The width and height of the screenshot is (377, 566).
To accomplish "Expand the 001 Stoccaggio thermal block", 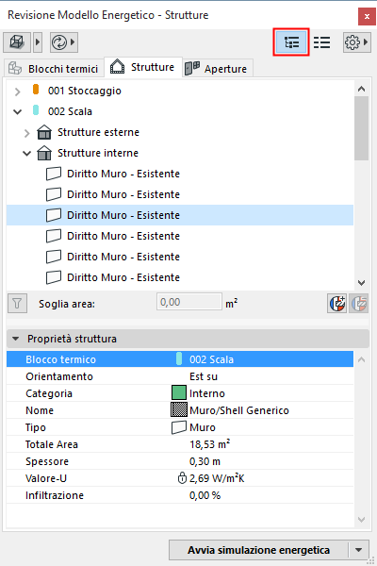I will pyautogui.click(x=17, y=92).
